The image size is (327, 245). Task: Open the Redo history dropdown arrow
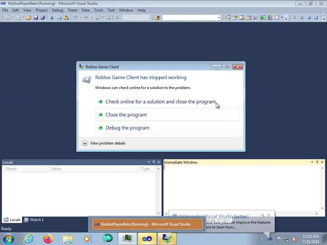click(92, 18)
